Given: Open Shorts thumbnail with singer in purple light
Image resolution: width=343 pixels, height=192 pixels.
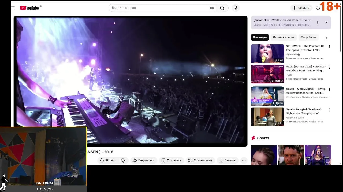Looking at the screenshot, I should [318, 155].
